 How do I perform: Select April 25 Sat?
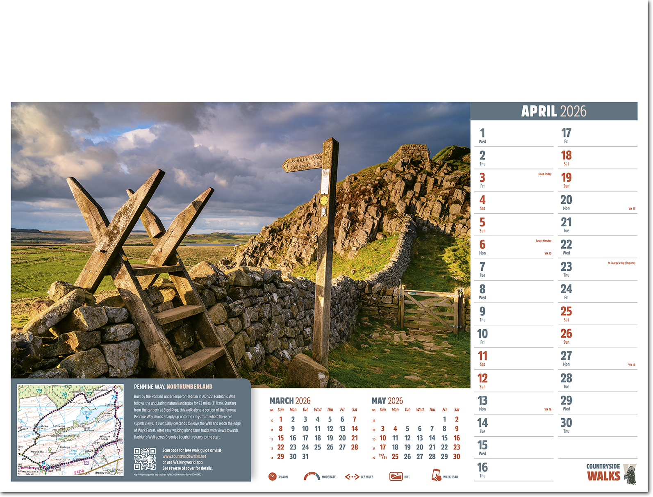(x=566, y=314)
